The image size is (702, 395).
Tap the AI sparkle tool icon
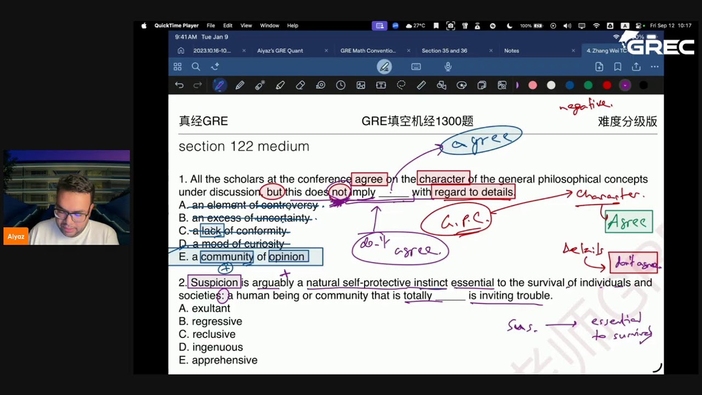[215, 67]
